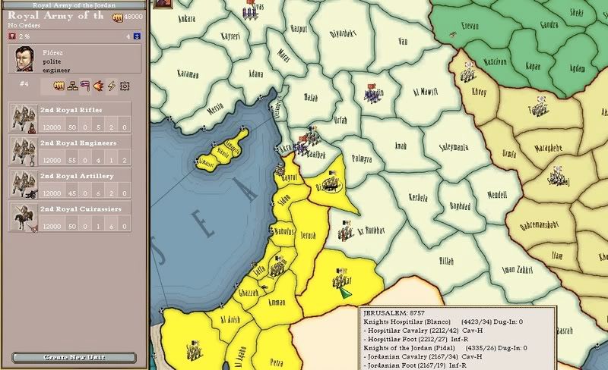Select the army in Sanandaj province
Screen dimensions: 608x370
click(x=558, y=176)
